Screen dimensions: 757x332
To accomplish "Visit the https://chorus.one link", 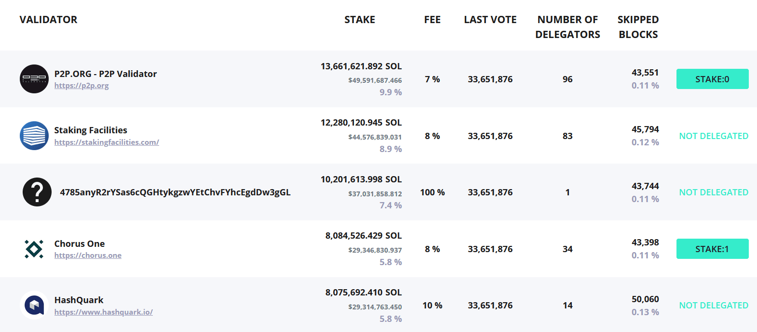I will point(88,255).
